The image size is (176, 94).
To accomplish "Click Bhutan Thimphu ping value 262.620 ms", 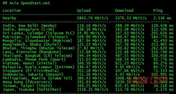I will point(162,48).
